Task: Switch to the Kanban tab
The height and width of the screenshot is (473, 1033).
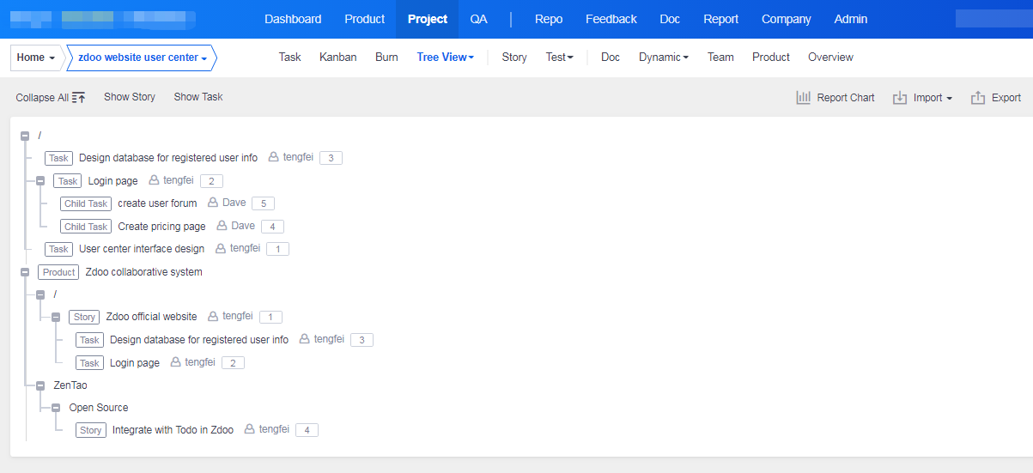Action: (x=338, y=58)
